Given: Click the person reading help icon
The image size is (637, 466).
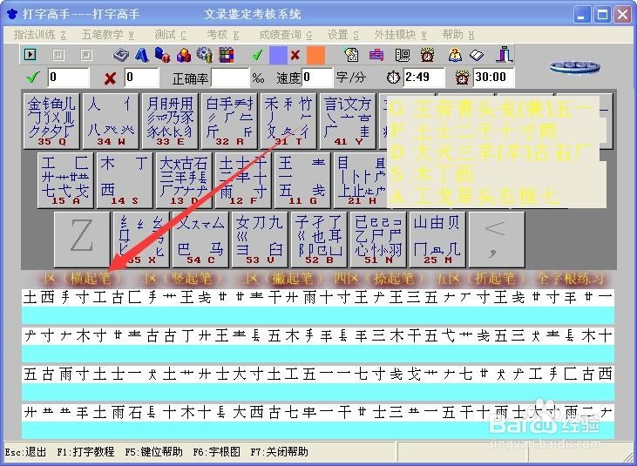Looking at the screenshot, I should (455, 55).
